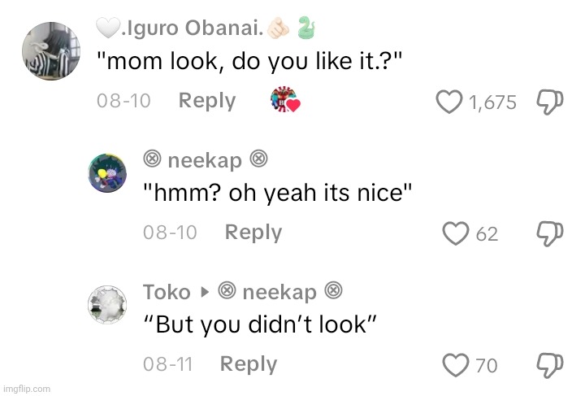Reply to the "mom look" comment
Screen dimensions: 585x396
click(207, 102)
